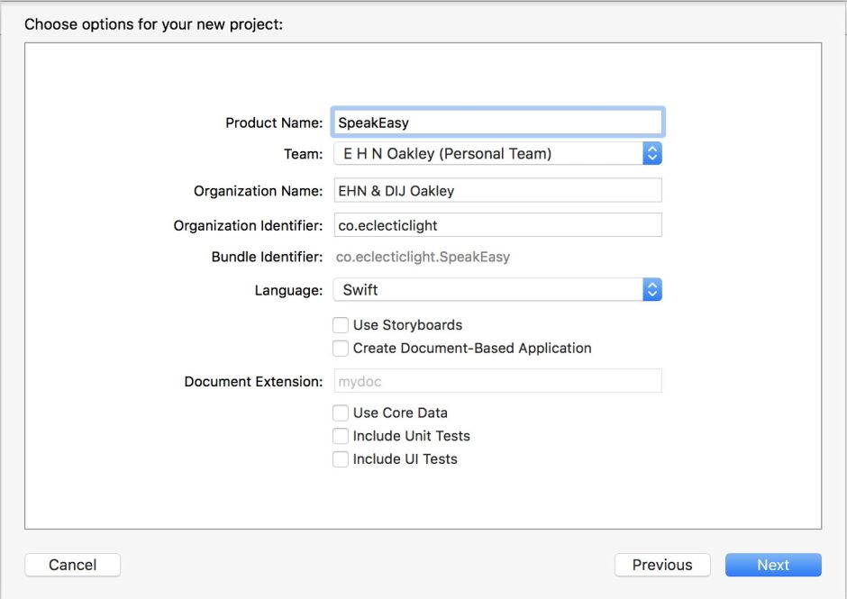
Task: Go back with the Previous button
Action: click(662, 565)
